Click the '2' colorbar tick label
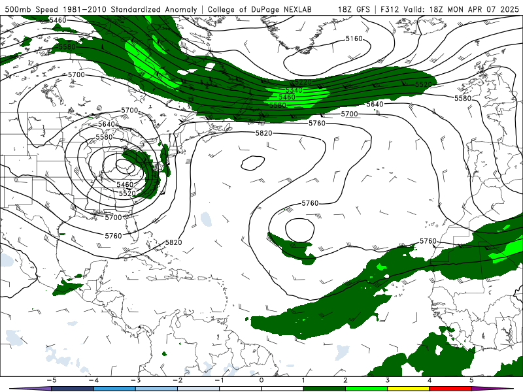 tap(345, 380)
